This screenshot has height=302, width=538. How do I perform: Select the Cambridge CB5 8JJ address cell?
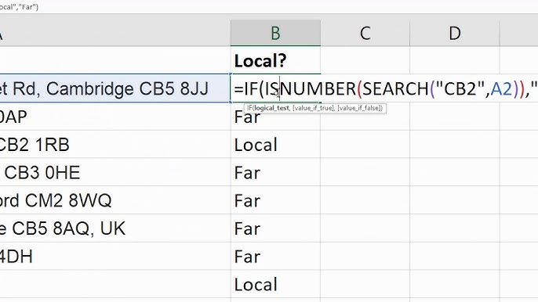(x=115, y=88)
